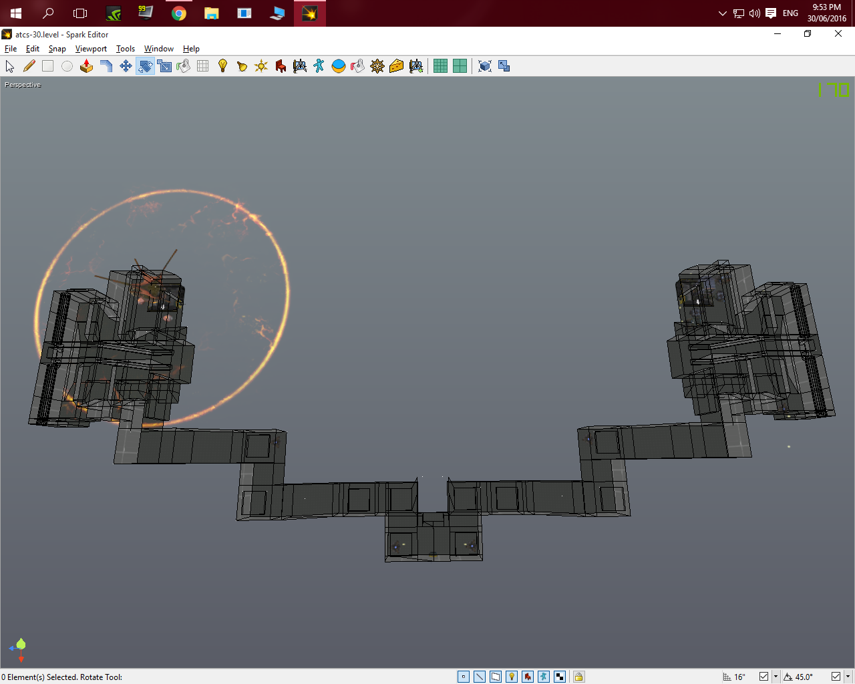Choose the Extrude tool
This screenshot has width=855, height=684.
(86, 66)
